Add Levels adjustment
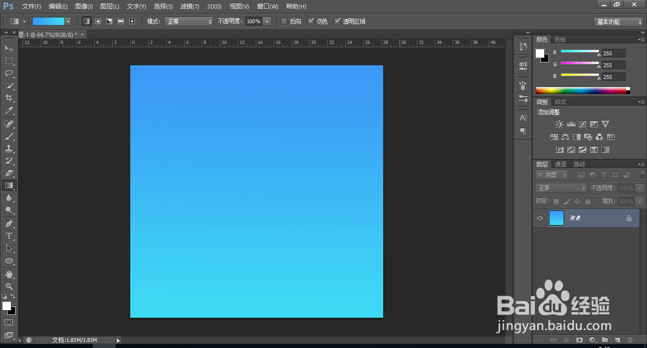The image size is (647, 348). 571,124
